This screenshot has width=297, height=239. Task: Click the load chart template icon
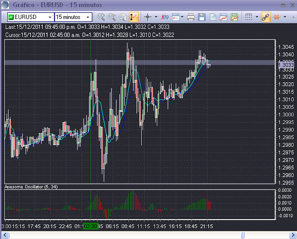[x=223, y=17]
